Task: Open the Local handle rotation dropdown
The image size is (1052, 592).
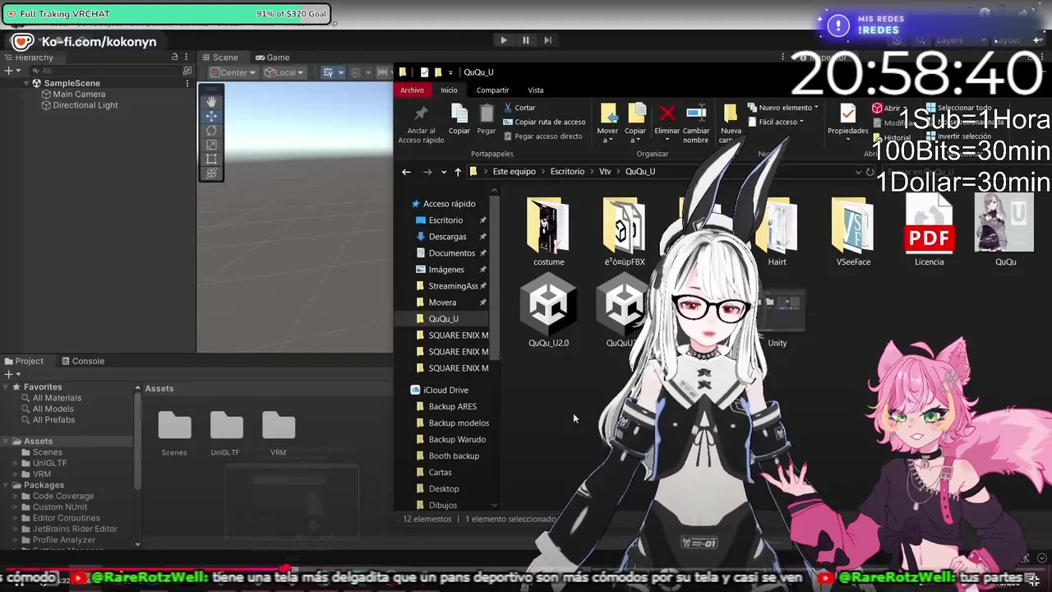Action: click(x=284, y=72)
